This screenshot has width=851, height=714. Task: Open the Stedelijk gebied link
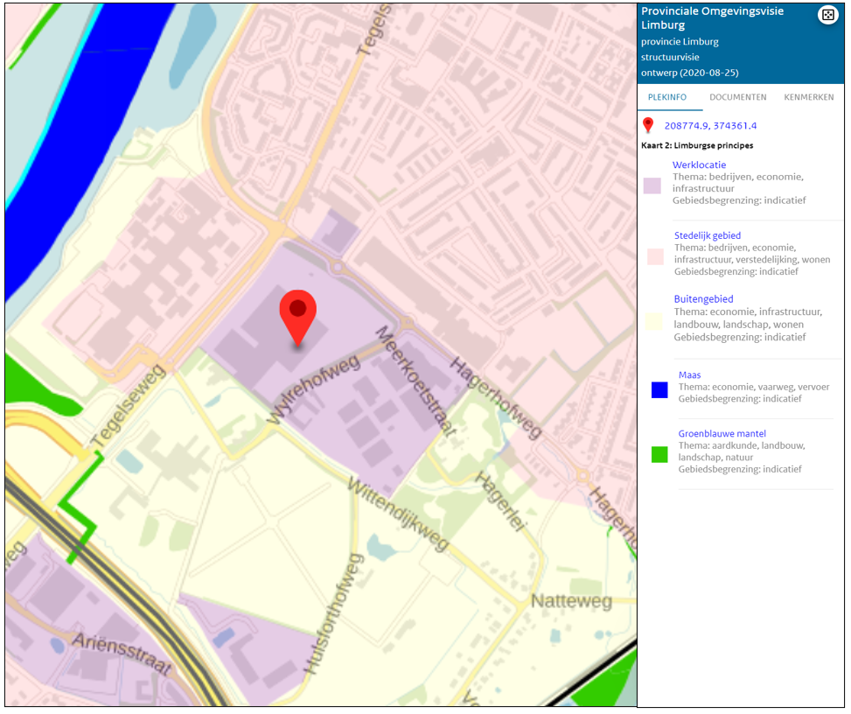708,235
